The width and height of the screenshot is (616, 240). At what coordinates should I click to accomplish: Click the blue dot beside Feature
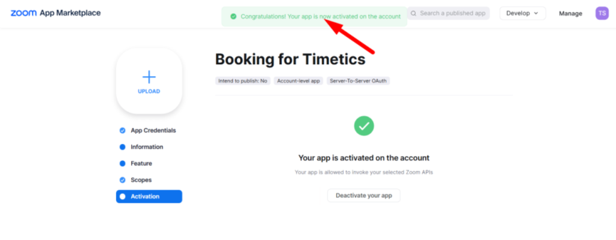point(122,164)
